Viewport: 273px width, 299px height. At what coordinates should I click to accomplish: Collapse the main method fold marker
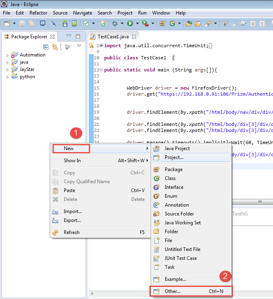(101, 70)
